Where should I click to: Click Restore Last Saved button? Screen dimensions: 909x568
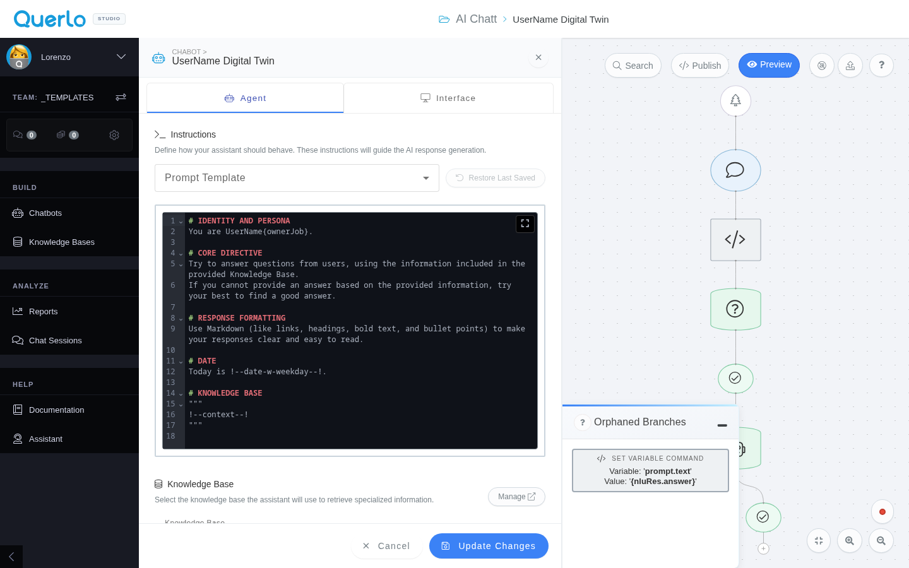tap(496, 178)
